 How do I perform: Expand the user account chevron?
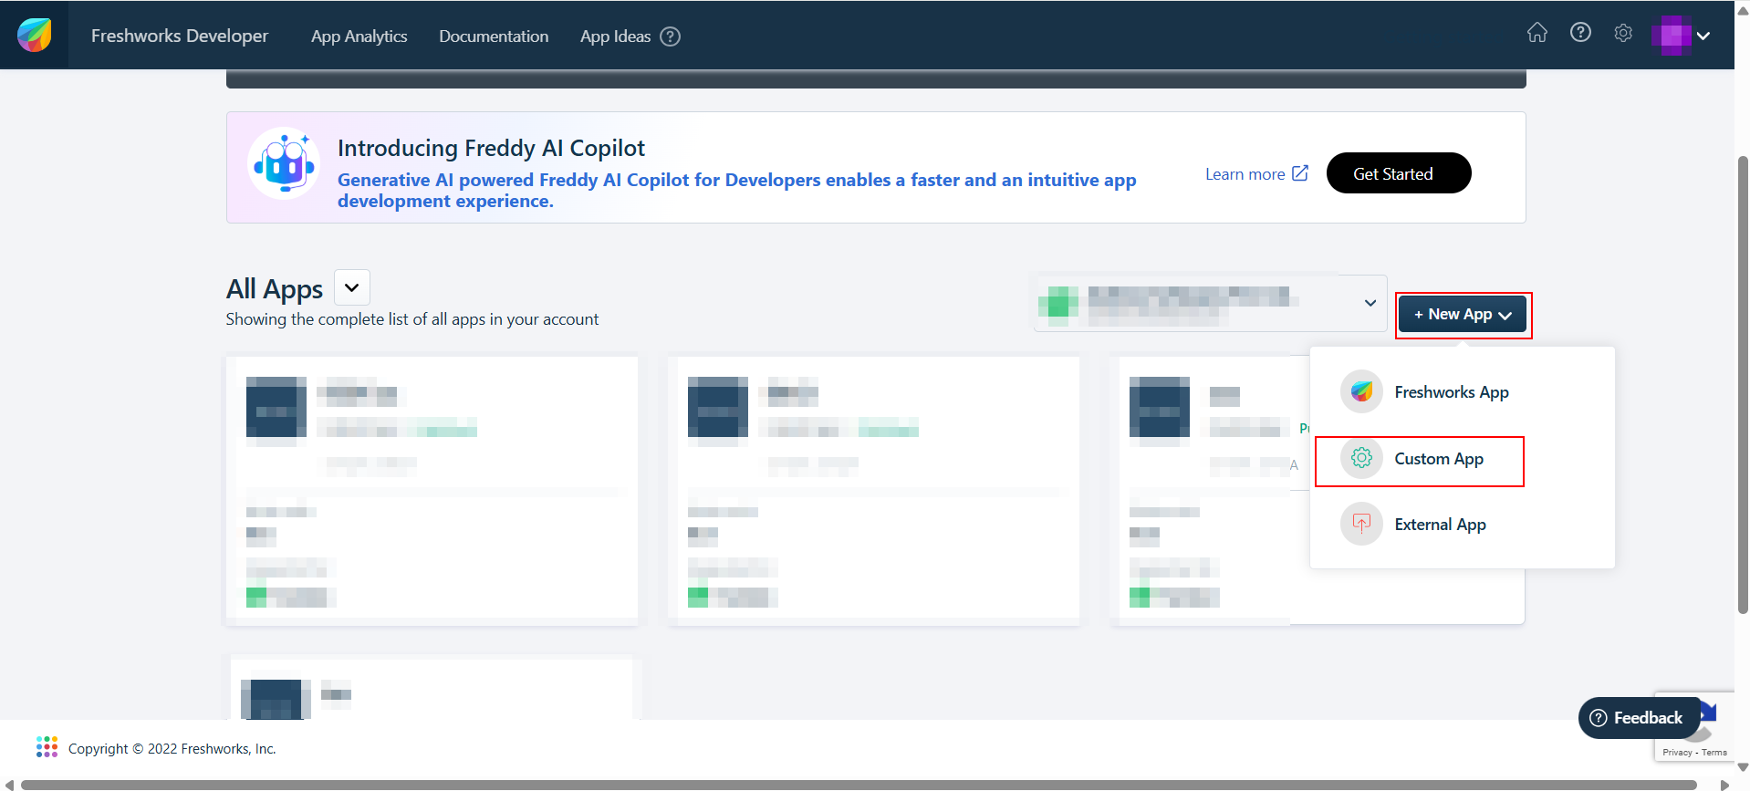click(1703, 36)
